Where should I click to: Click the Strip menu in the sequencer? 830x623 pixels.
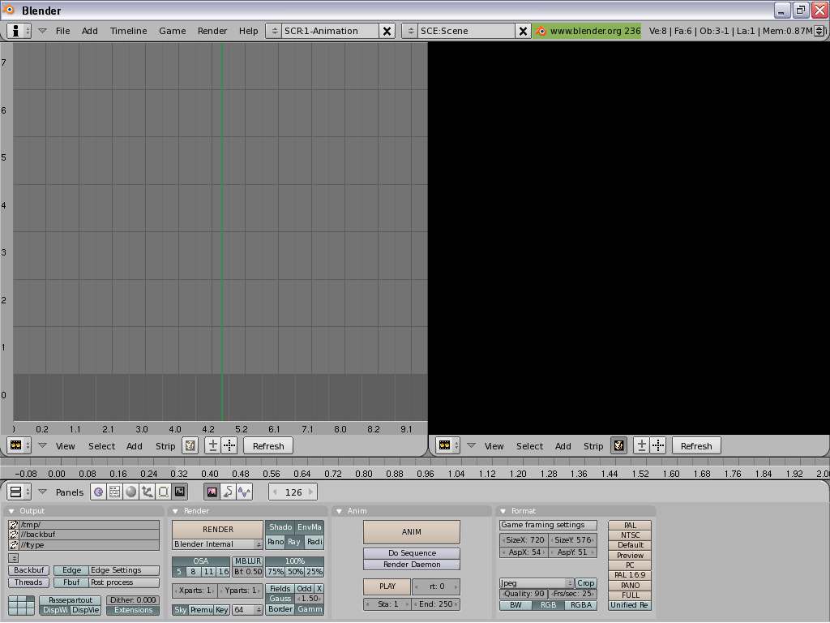(165, 445)
